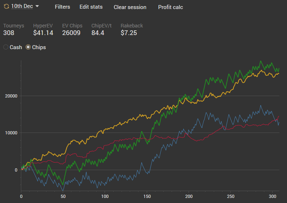
Task: Click the 10th Dec date label
Action: (22, 7)
